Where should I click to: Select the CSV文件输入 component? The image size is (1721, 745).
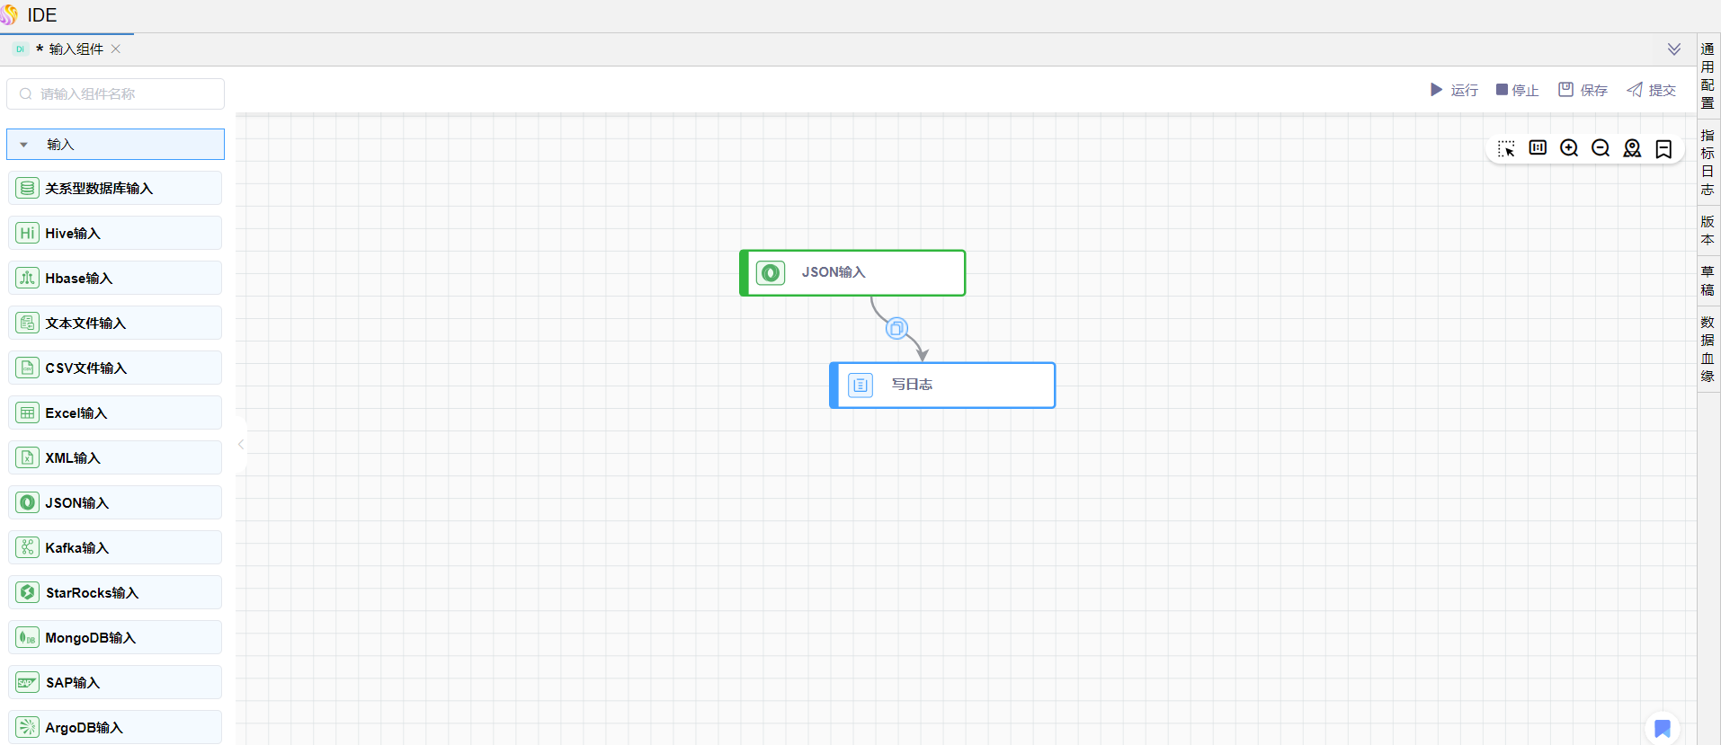[x=115, y=368]
